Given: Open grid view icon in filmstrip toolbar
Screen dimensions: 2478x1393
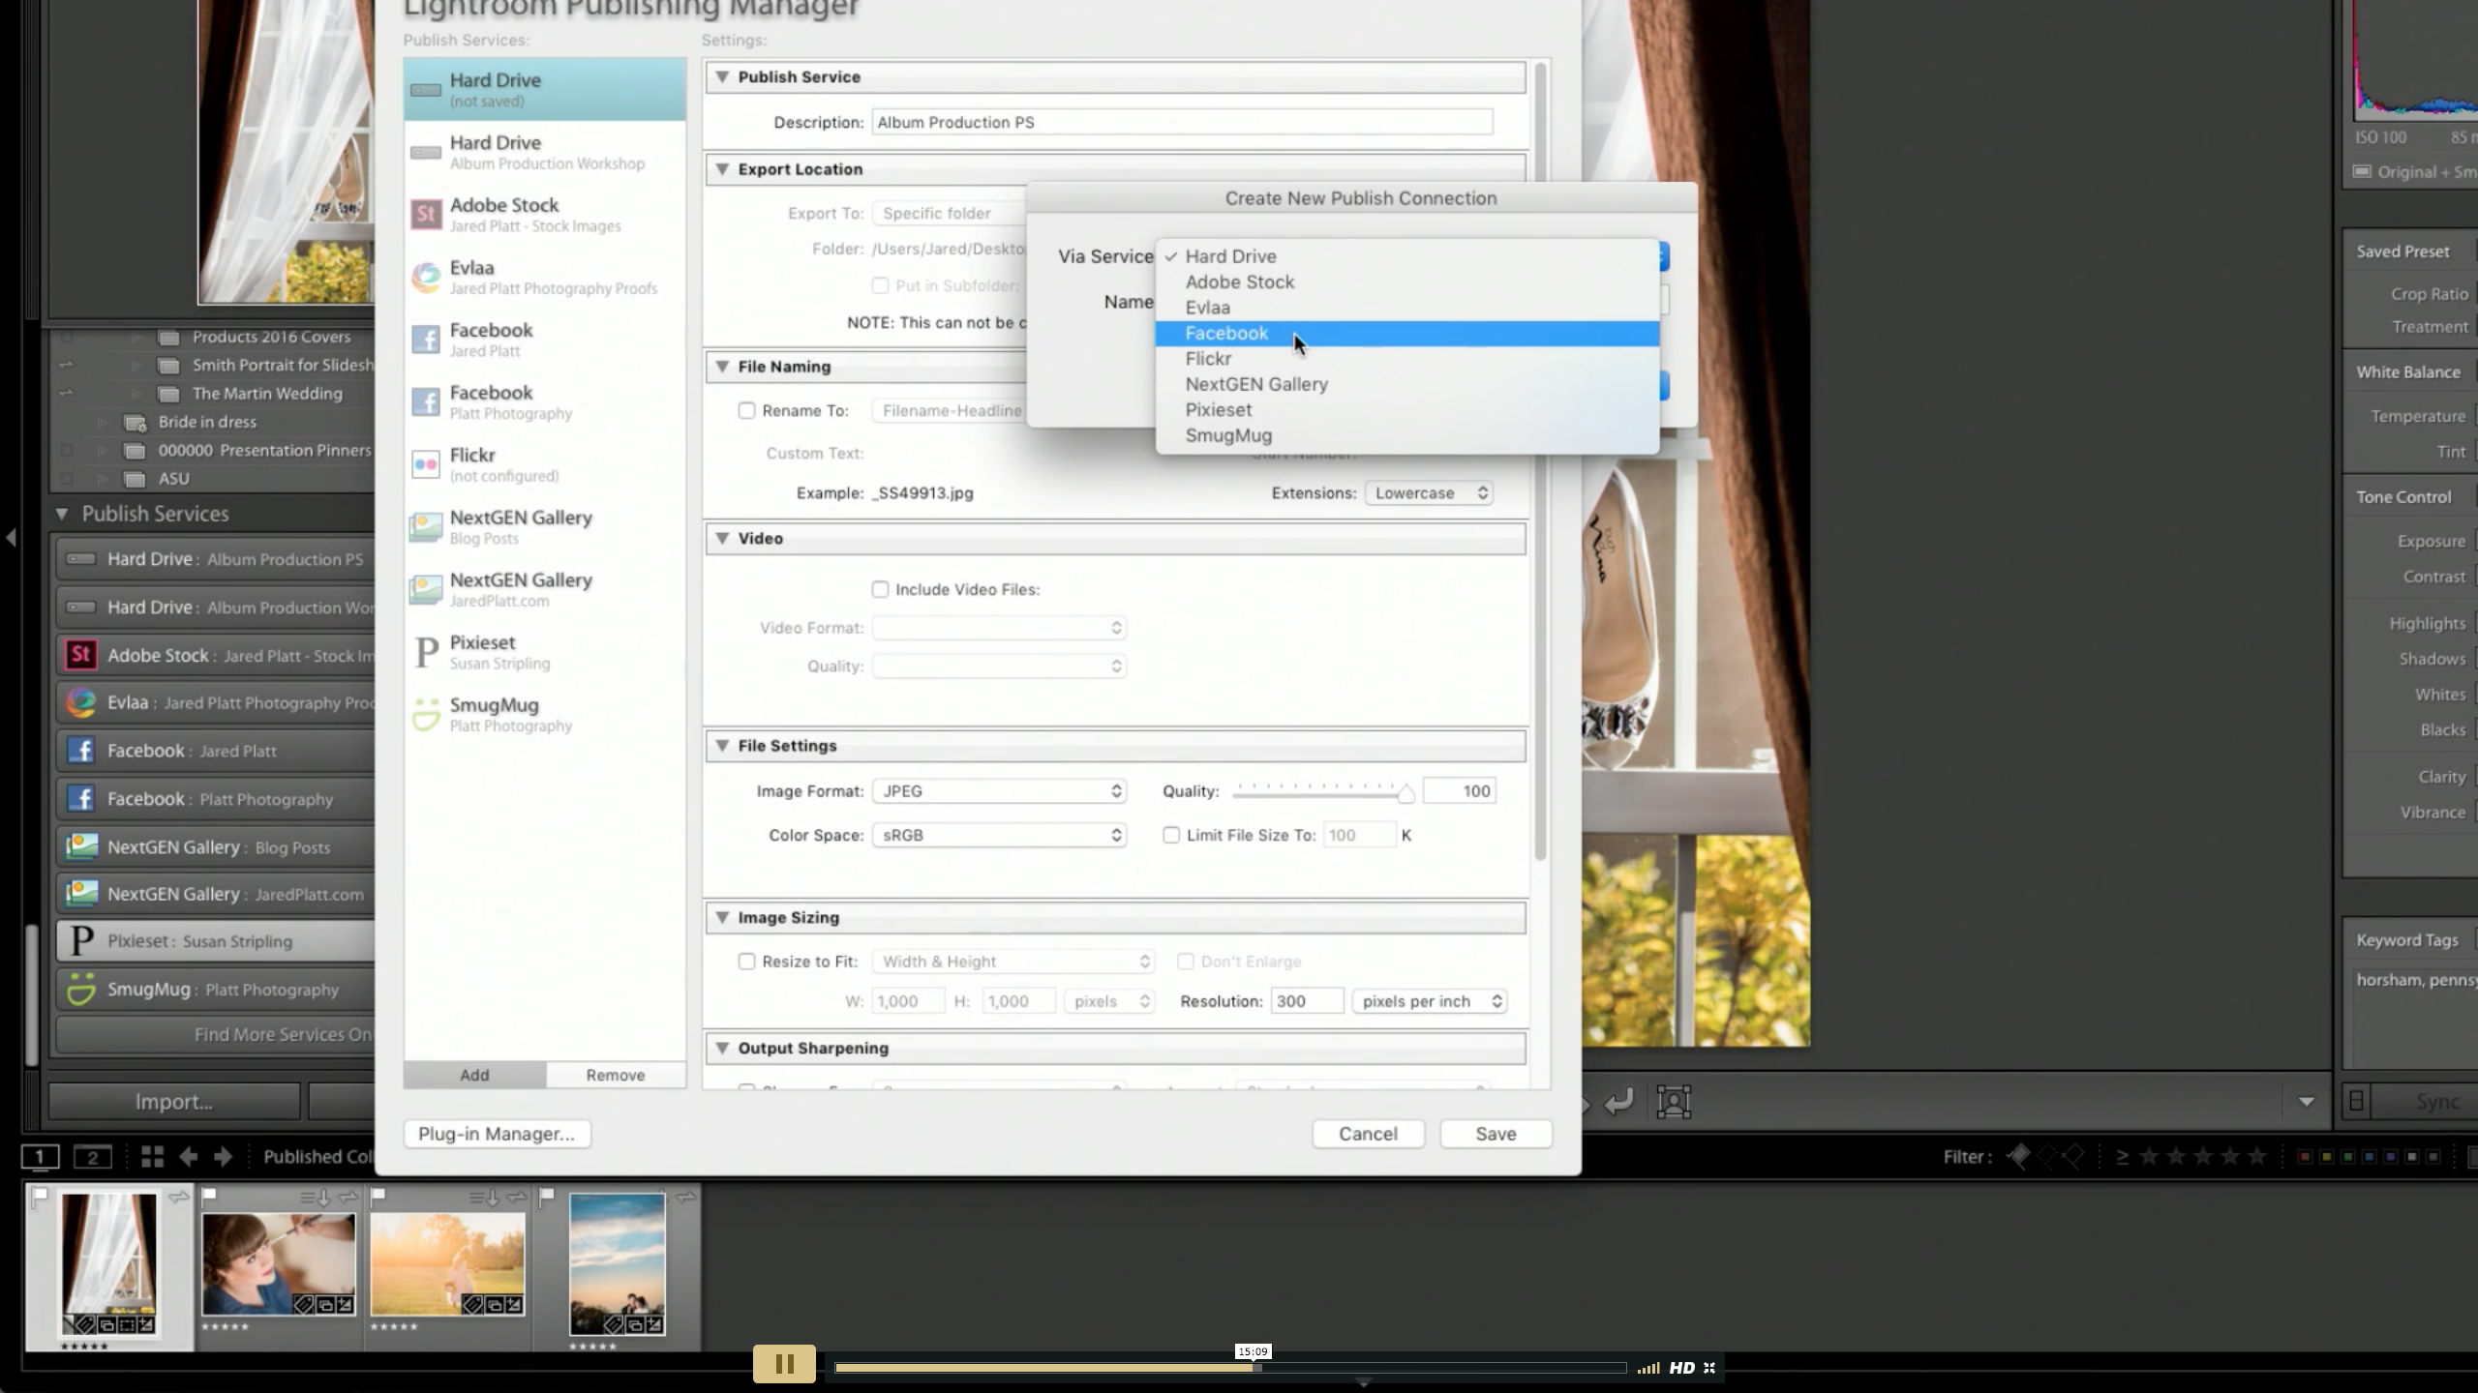Looking at the screenshot, I should [x=152, y=1156].
